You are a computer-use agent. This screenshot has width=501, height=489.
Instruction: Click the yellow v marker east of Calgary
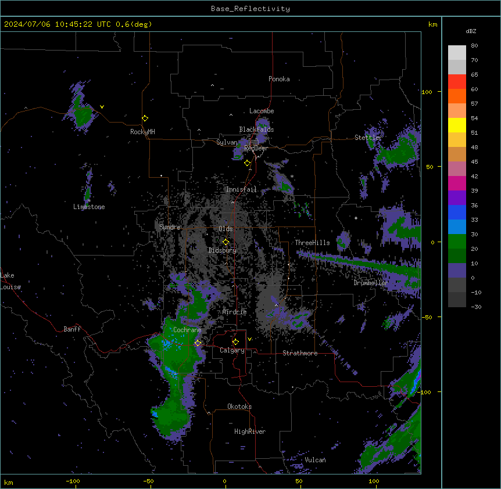[249, 339]
